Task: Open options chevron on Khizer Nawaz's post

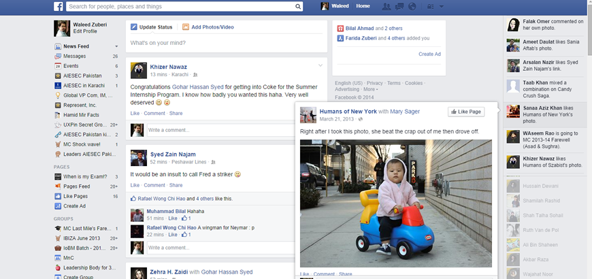Action: [320, 65]
